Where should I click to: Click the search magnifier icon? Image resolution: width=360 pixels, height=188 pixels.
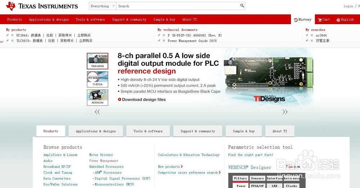coord(242,6)
